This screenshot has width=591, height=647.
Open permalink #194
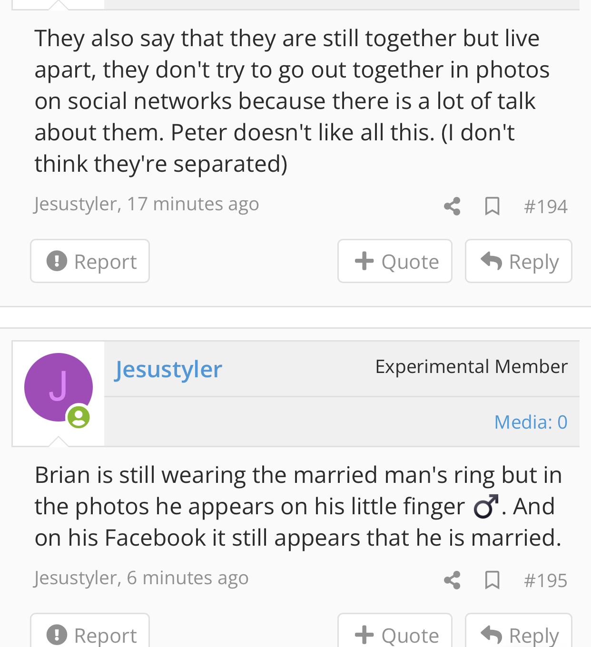[545, 206]
